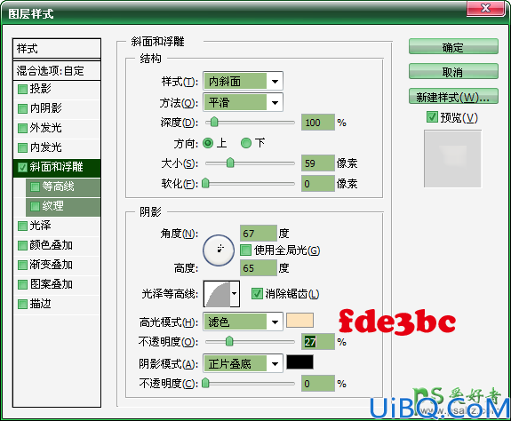
Task: Click the highlight 不透明度(O) slider handle
Action: coord(229,341)
